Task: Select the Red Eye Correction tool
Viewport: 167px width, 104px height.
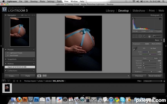Action: click(145, 36)
